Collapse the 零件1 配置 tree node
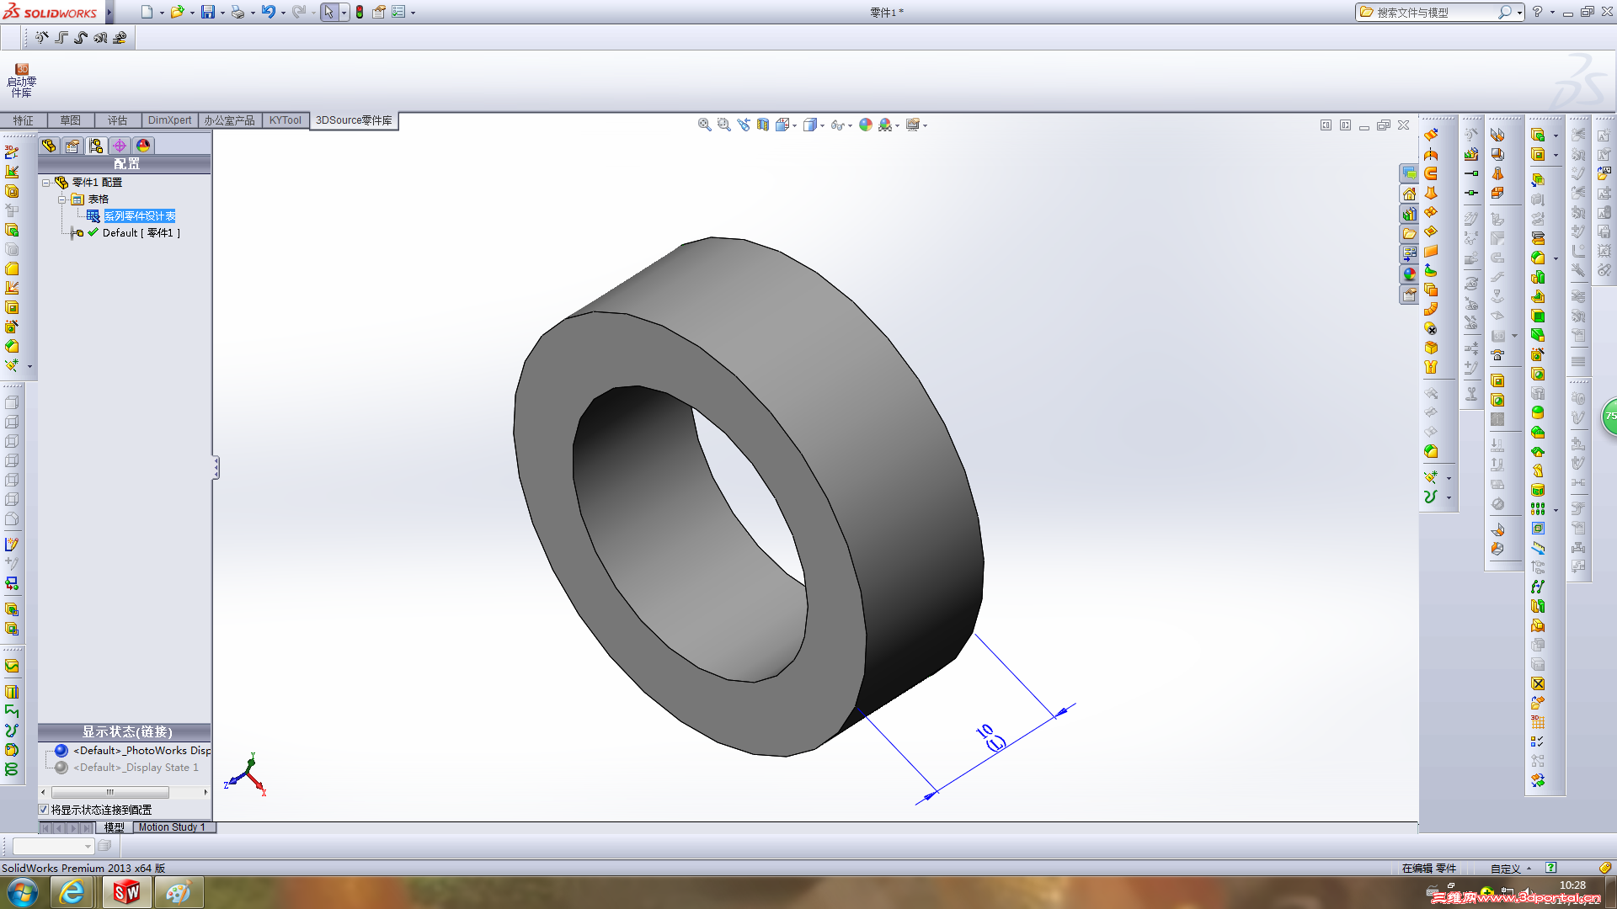Viewport: 1617px width, 909px height. (x=46, y=183)
